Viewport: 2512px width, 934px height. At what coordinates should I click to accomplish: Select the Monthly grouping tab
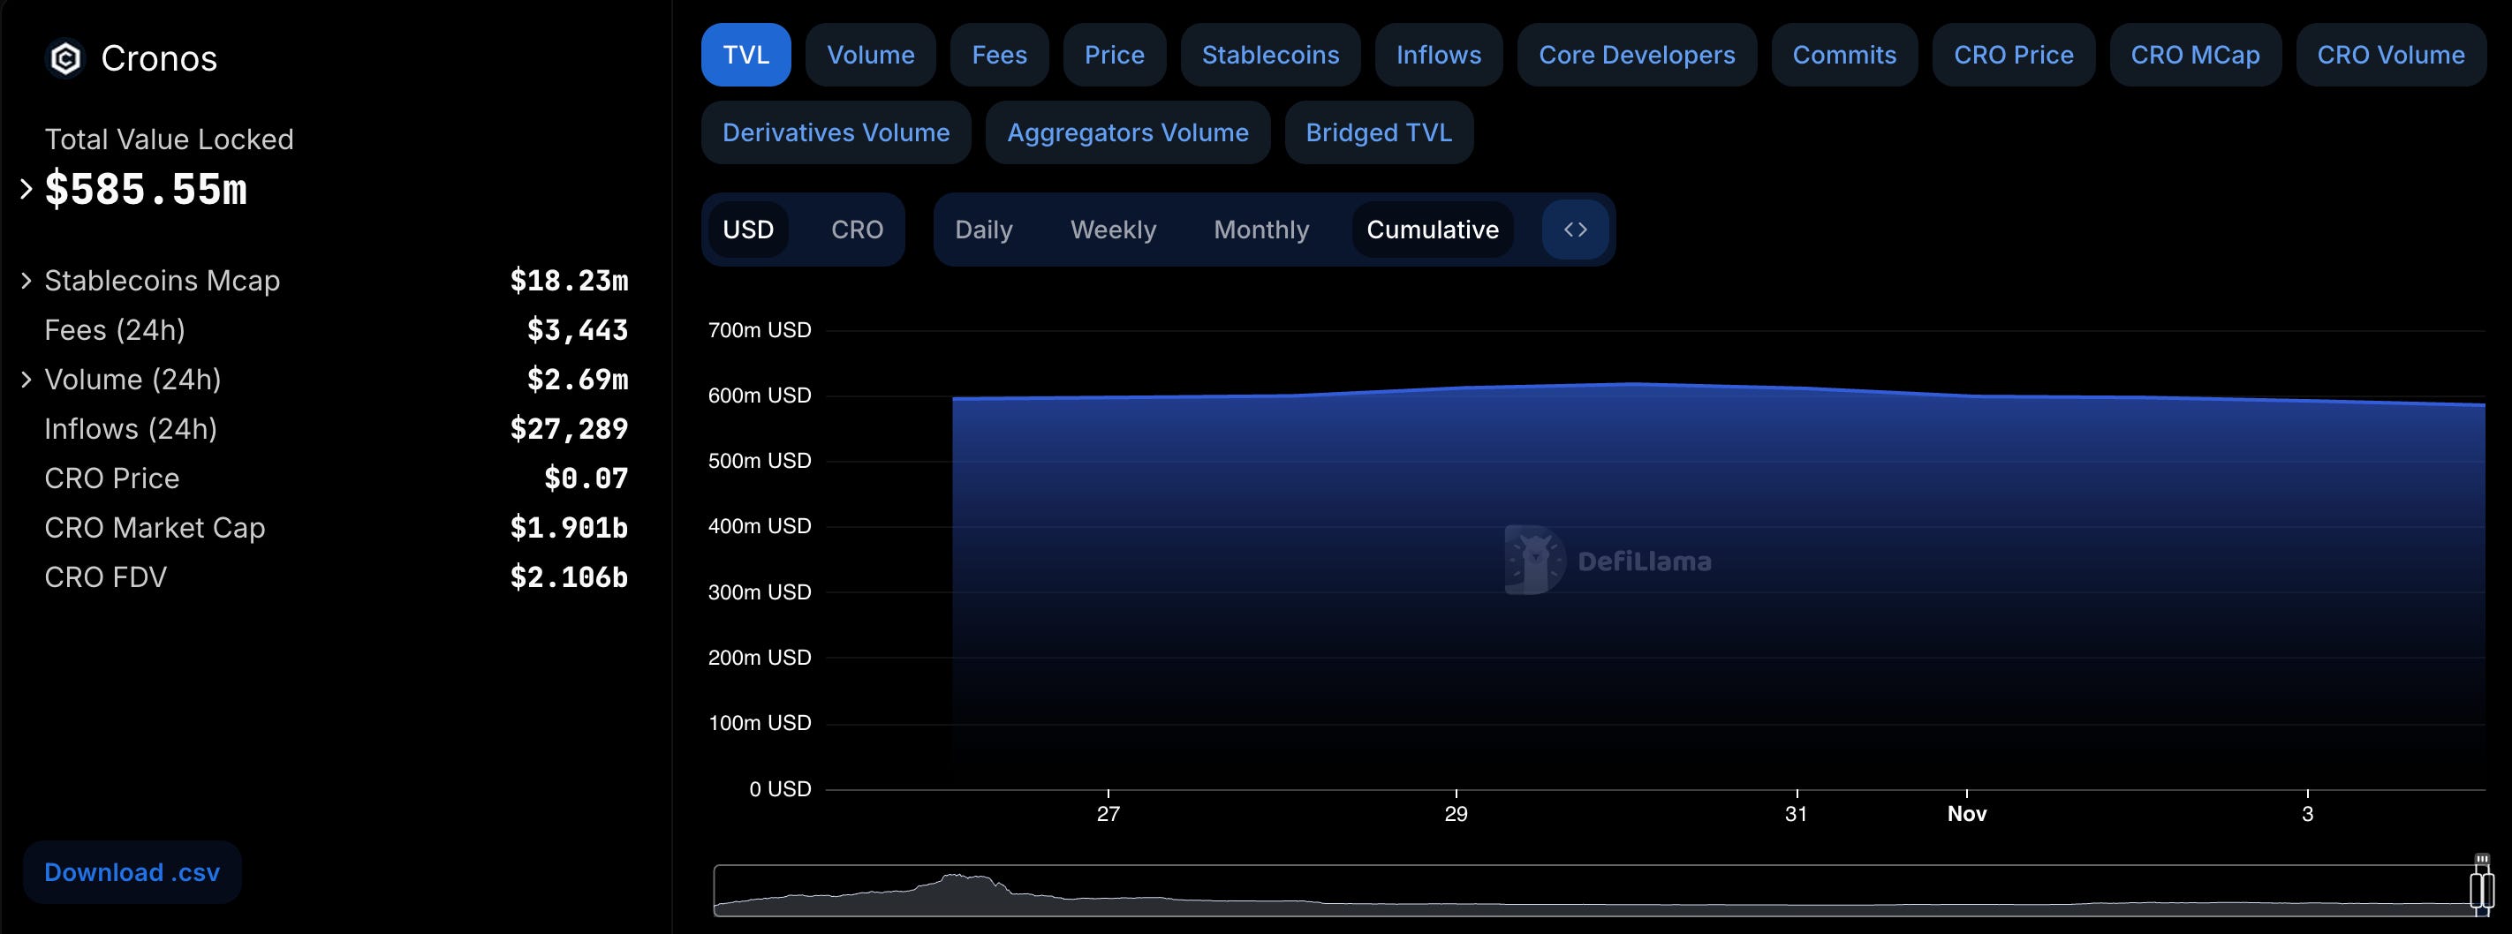pyautogui.click(x=1262, y=230)
